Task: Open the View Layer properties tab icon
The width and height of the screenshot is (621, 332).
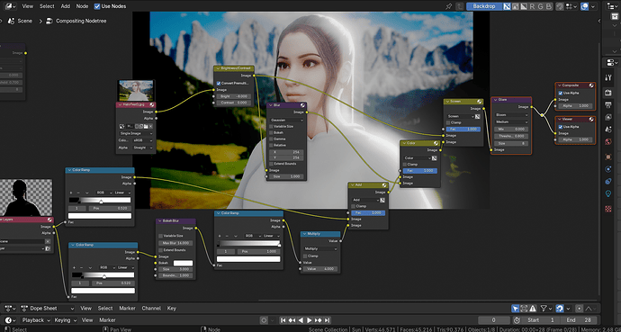Action: pos(608,117)
